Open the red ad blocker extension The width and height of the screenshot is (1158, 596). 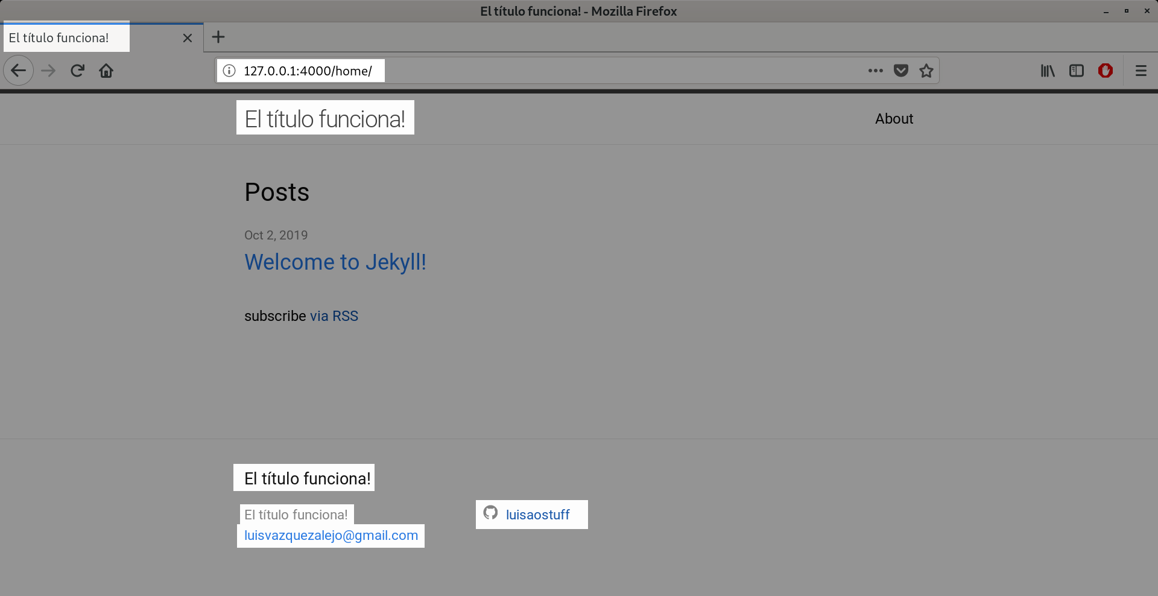point(1105,71)
